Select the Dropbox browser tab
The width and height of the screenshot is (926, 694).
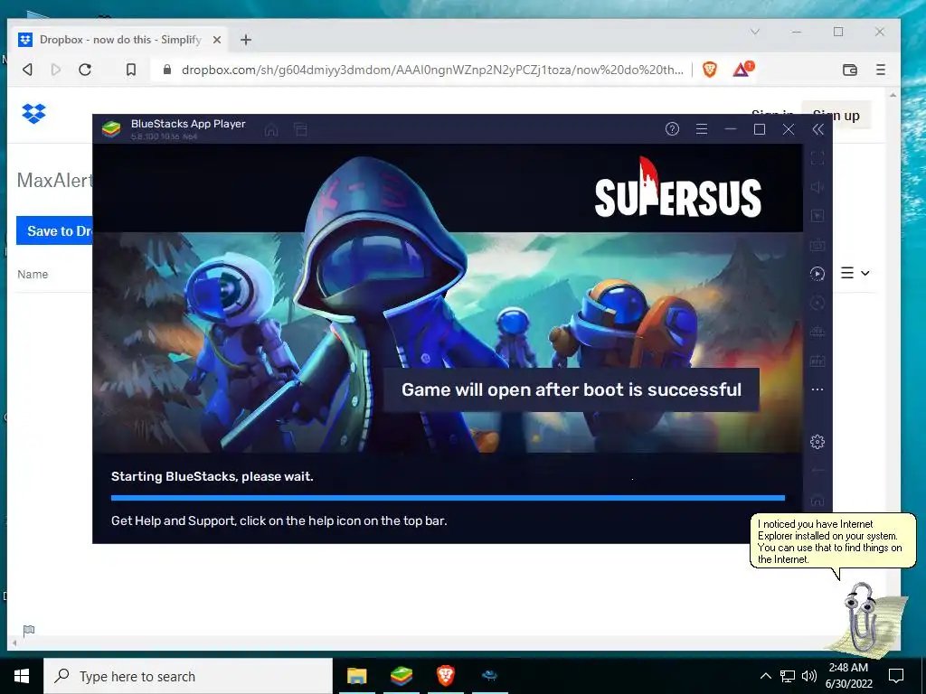(x=120, y=40)
